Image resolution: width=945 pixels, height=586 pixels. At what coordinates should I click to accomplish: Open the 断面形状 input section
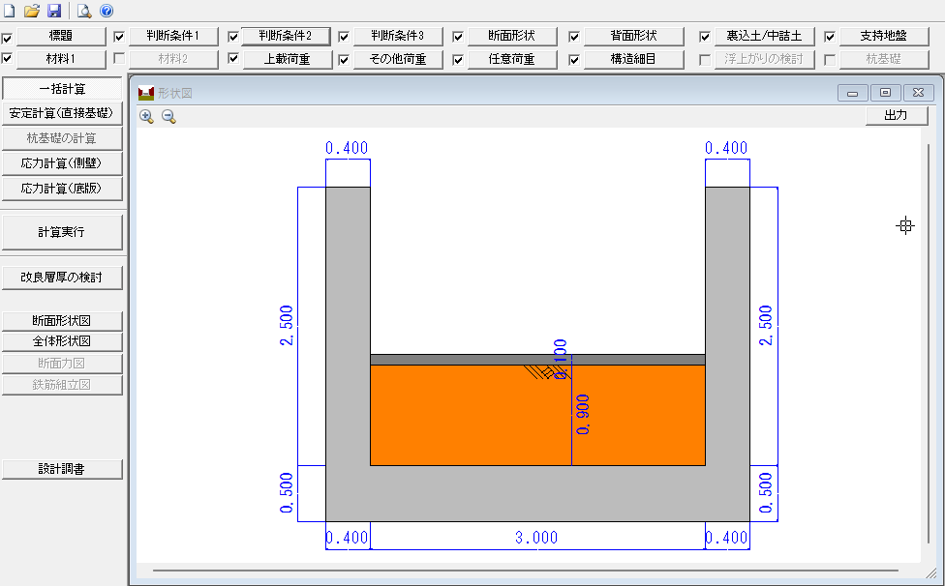[513, 37]
